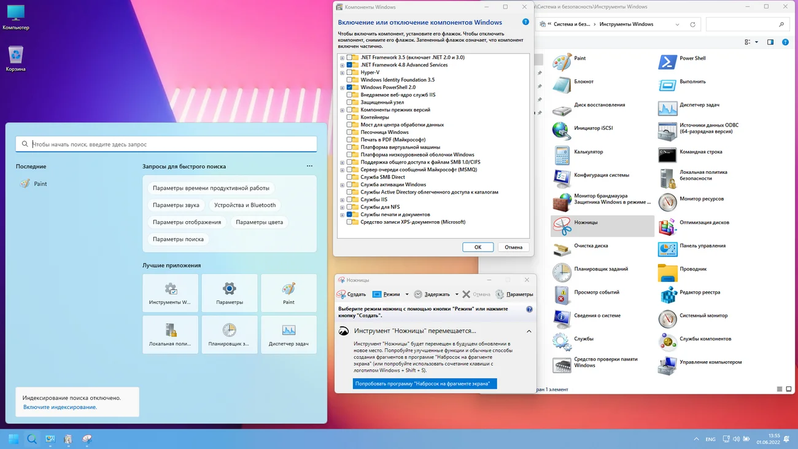Screen dimensions: 798x449
Task: Open Командная строка icon
Action: 667,154
